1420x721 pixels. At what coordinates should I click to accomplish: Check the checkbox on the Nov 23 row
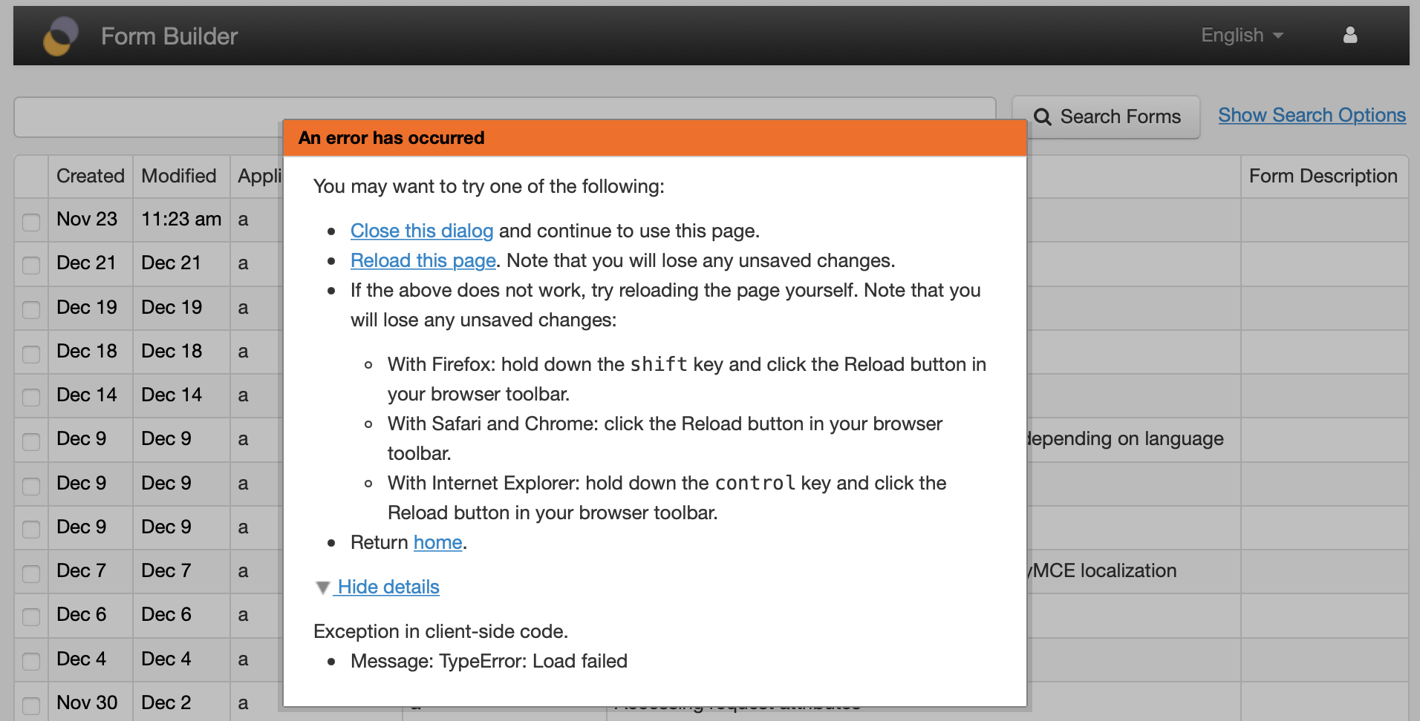pyautogui.click(x=30, y=220)
